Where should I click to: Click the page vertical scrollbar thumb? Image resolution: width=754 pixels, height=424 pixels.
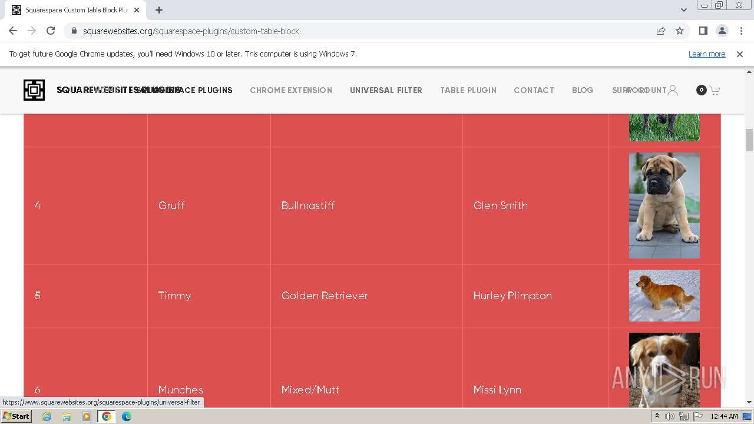coord(749,140)
